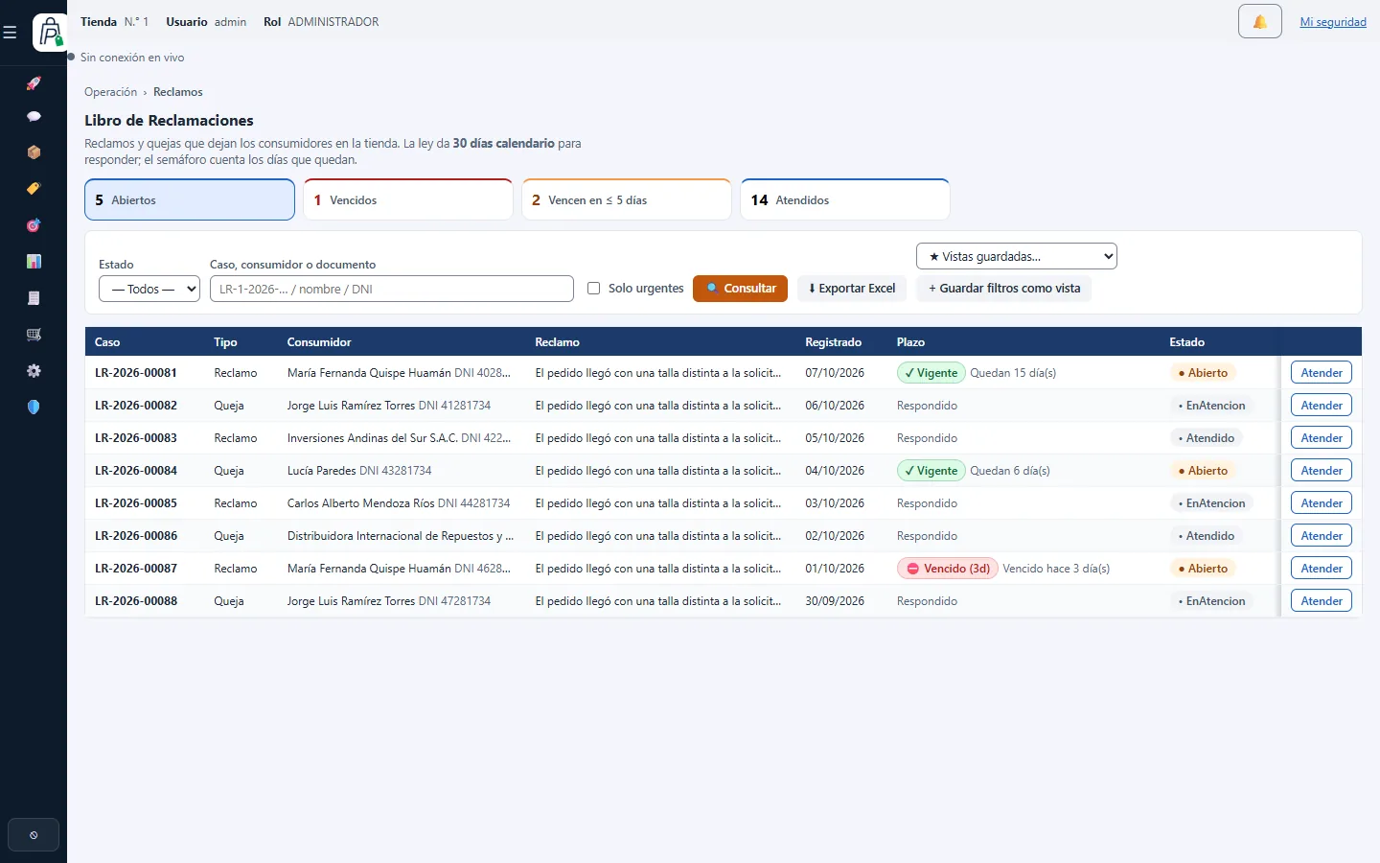Open the rocket icon in sidebar

[34, 83]
